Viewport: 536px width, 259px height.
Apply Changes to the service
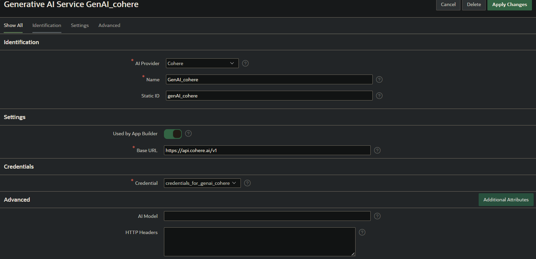tap(510, 5)
